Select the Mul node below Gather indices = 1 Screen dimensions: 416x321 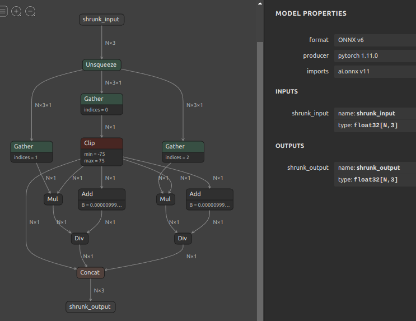point(53,199)
